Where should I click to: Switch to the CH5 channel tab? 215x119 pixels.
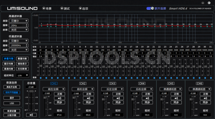(x=171, y=83)
